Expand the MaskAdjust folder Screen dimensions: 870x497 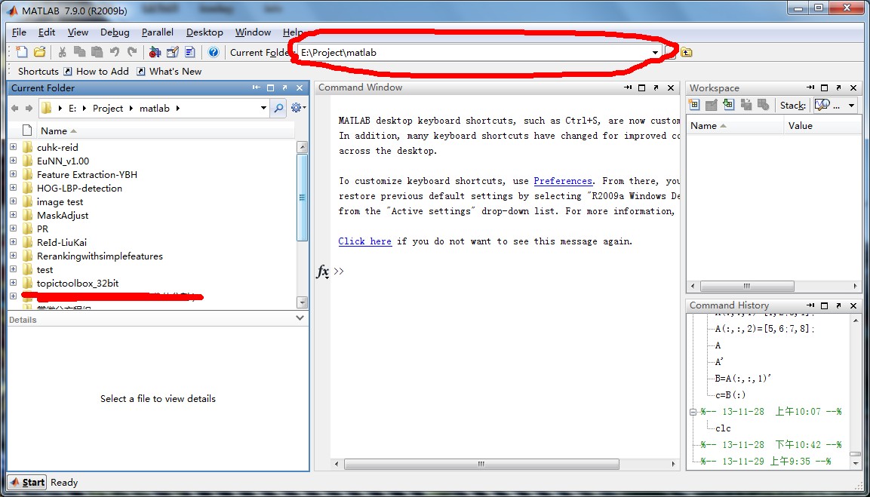click(x=14, y=215)
